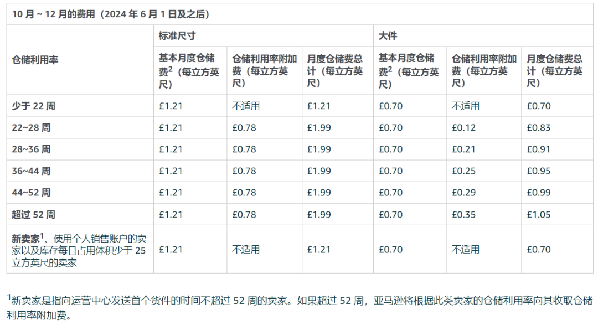
Task: Click the 新卖家 row description cell
Action: tap(79, 250)
